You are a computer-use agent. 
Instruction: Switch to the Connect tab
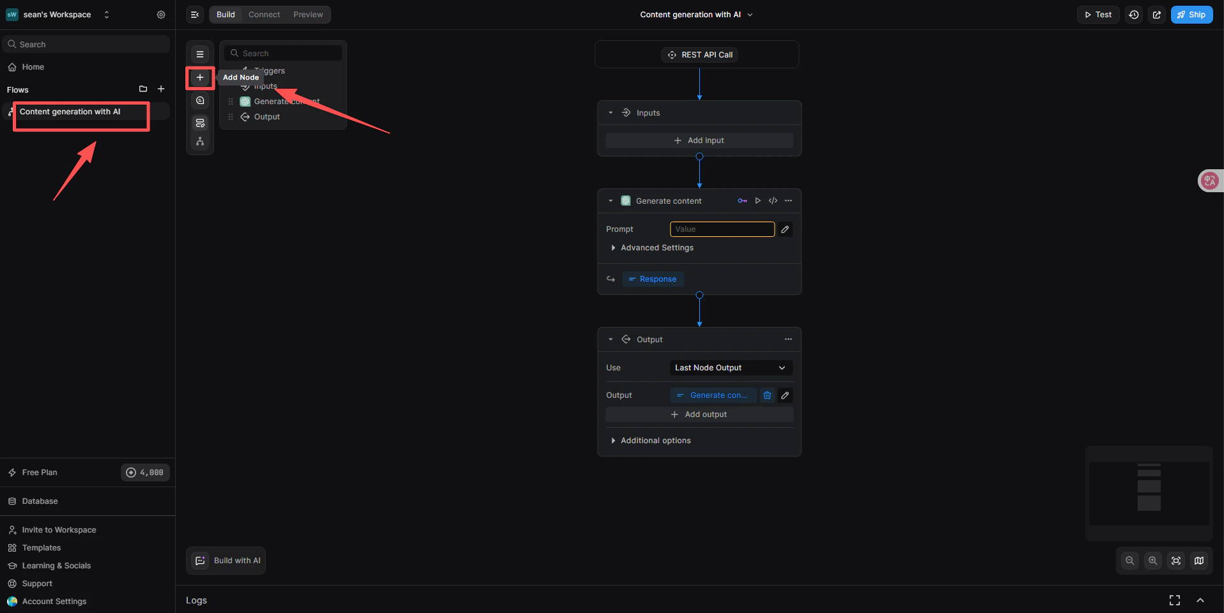tap(264, 14)
